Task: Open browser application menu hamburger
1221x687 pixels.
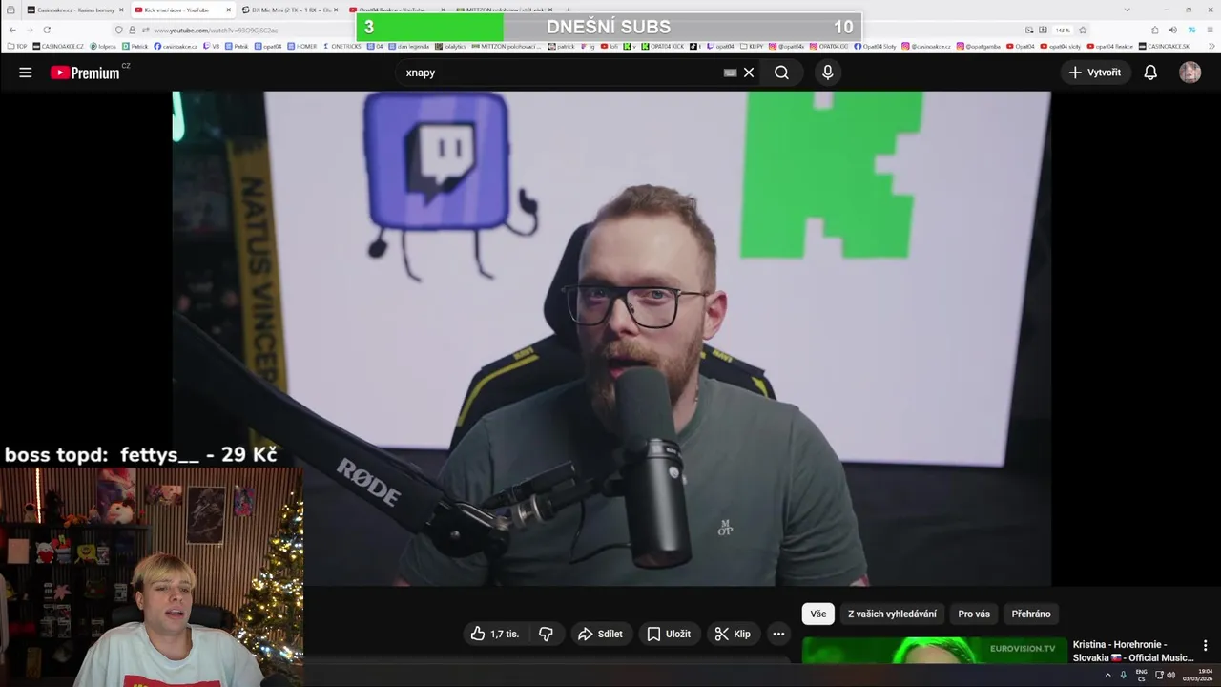Action: (x=1211, y=30)
